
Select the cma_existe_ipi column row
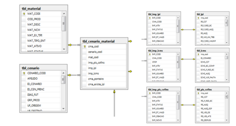(104, 84)
